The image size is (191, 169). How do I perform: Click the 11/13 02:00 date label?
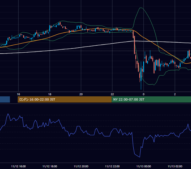pos(175,166)
